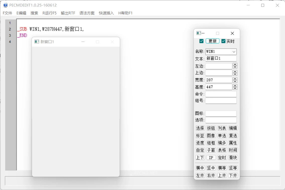Insert a 上下 spin control
285x190 pixels.
(200, 158)
